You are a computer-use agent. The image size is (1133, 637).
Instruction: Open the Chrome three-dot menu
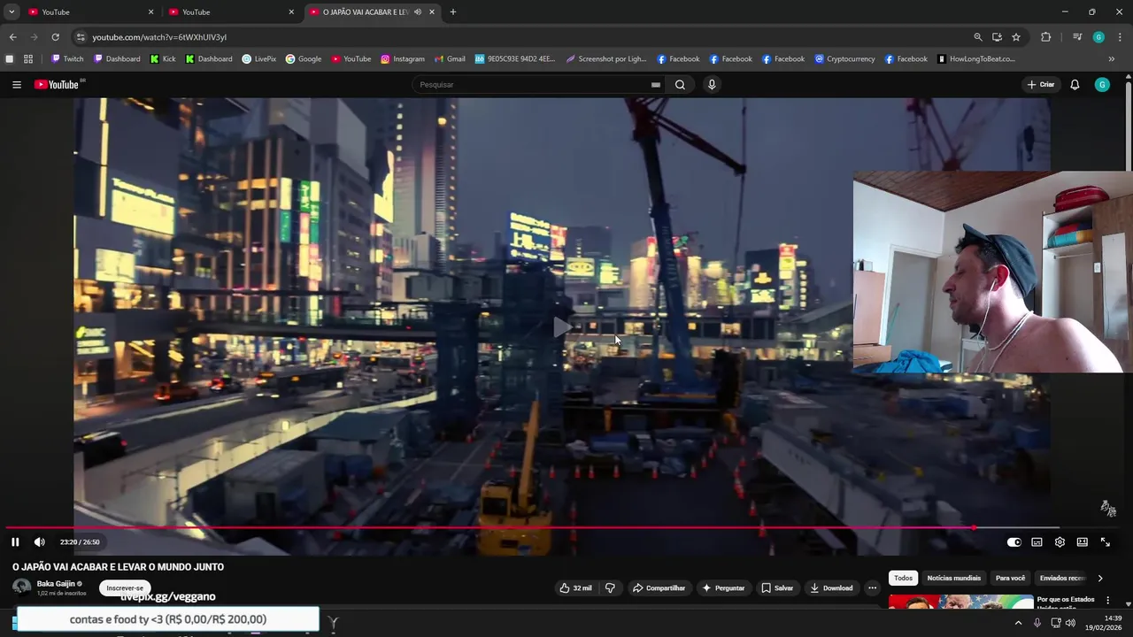(x=1121, y=37)
